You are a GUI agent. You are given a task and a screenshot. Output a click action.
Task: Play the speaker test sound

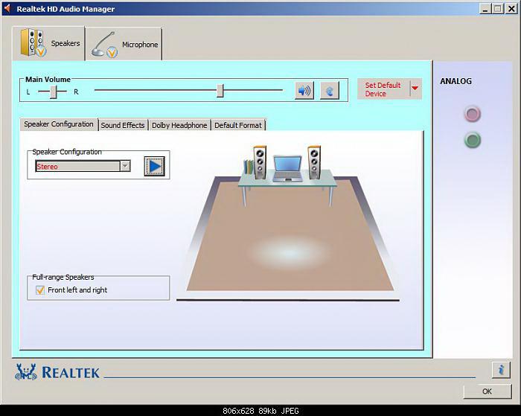[155, 166]
